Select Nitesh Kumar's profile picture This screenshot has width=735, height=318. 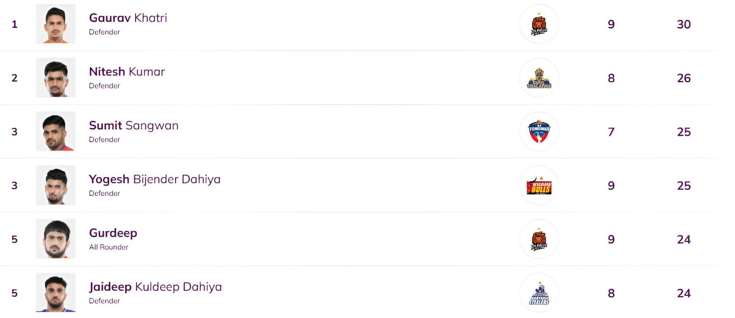click(x=56, y=78)
